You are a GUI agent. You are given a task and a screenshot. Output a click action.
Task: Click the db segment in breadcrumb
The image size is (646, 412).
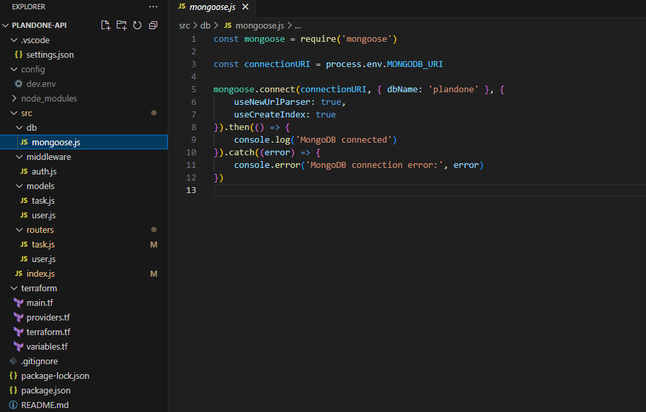point(205,25)
